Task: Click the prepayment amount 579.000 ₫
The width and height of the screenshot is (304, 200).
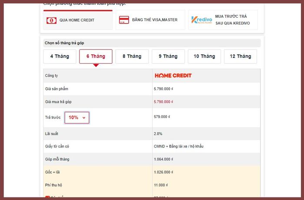Action: [x=162, y=117]
